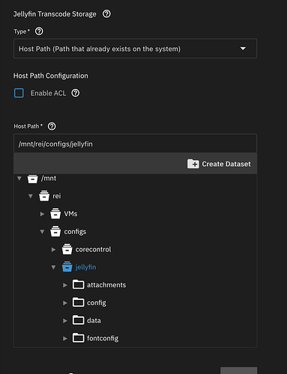Click the Create Dataset folder-plus icon
The height and width of the screenshot is (374, 287).
(x=193, y=164)
